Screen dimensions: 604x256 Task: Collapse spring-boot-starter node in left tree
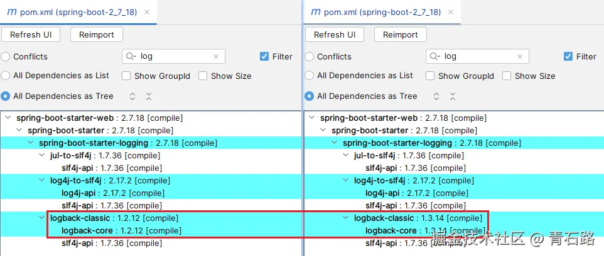tap(19, 130)
